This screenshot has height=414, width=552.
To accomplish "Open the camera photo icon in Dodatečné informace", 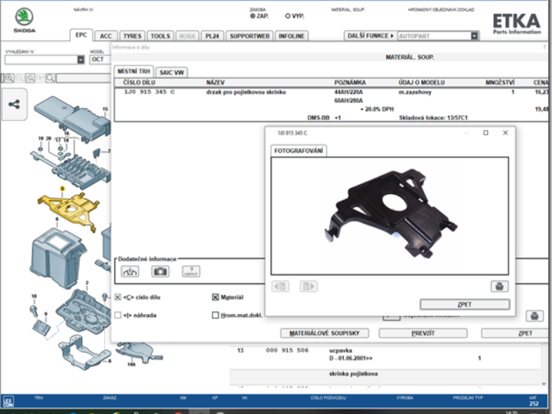I will 160,271.
